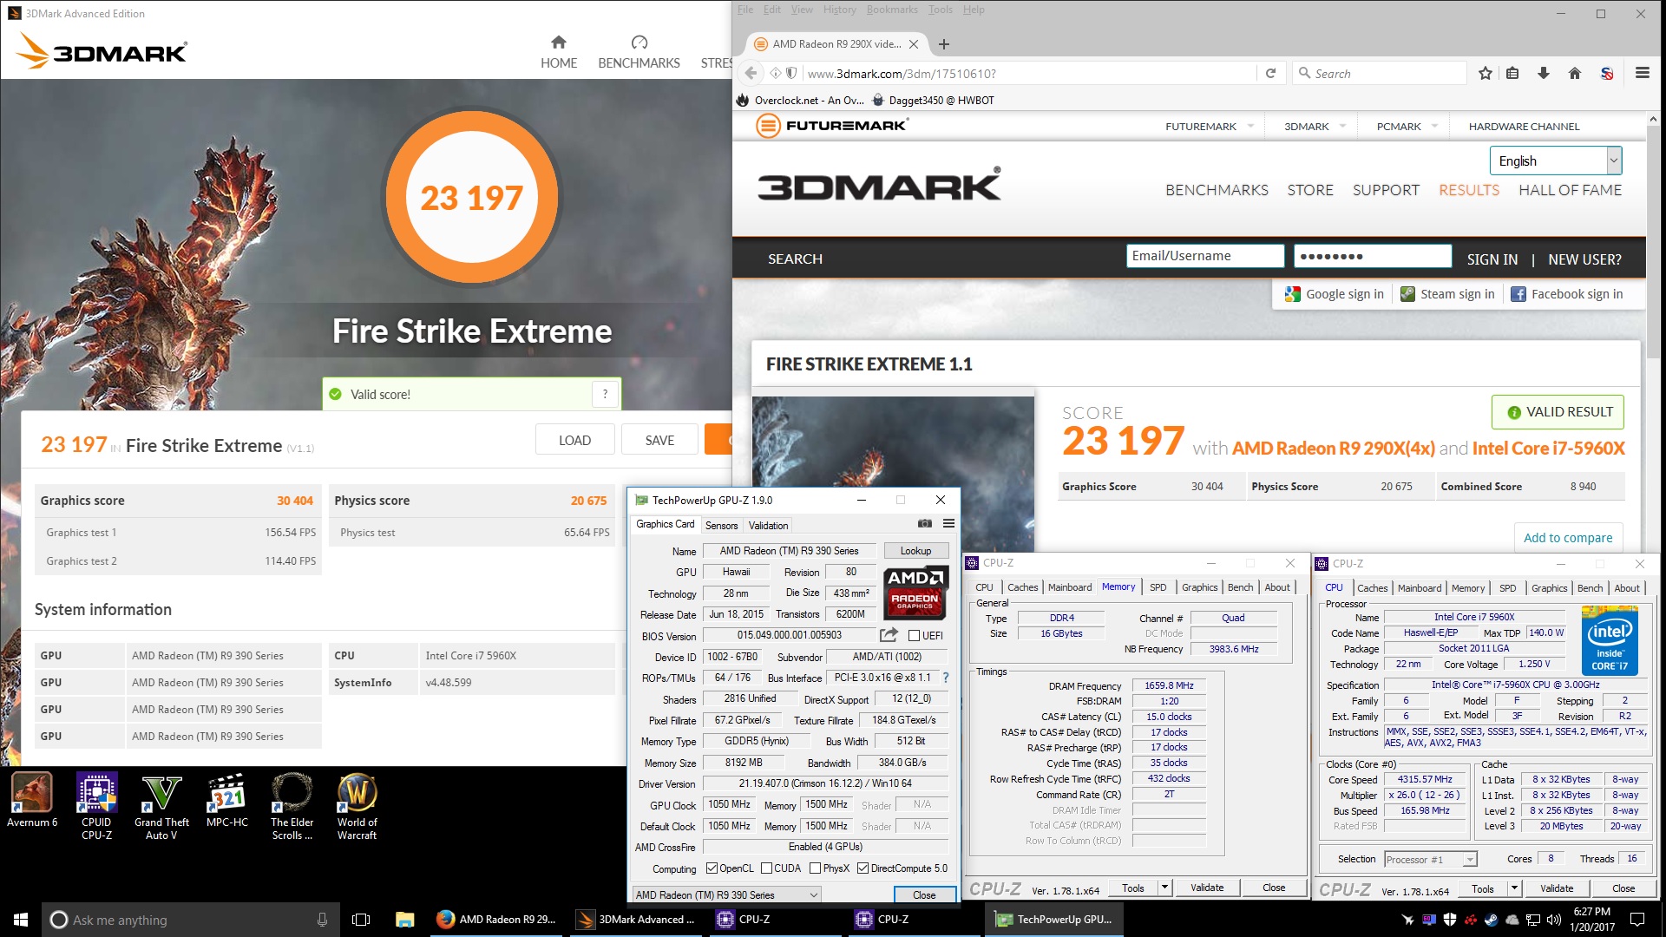Image resolution: width=1666 pixels, height=937 pixels.
Task: Open Mainboard tab in right CPU-Z window
Action: 1420,588
